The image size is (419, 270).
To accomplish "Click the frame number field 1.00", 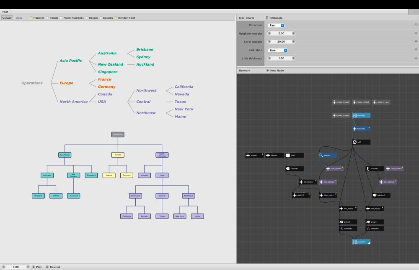I will pyautogui.click(x=16, y=267).
